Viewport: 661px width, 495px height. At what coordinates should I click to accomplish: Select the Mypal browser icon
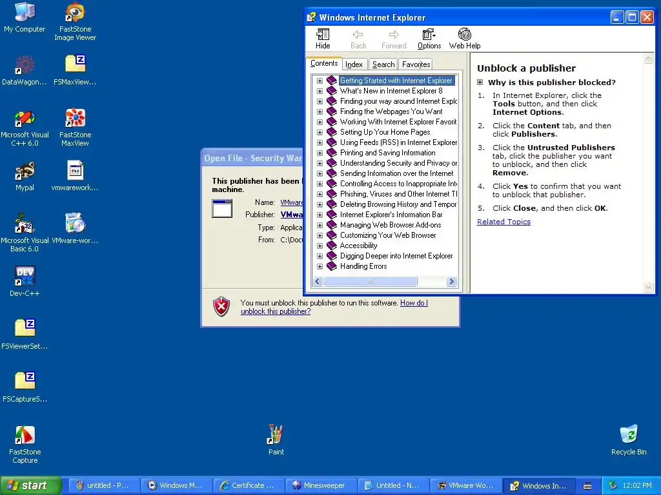click(25, 177)
